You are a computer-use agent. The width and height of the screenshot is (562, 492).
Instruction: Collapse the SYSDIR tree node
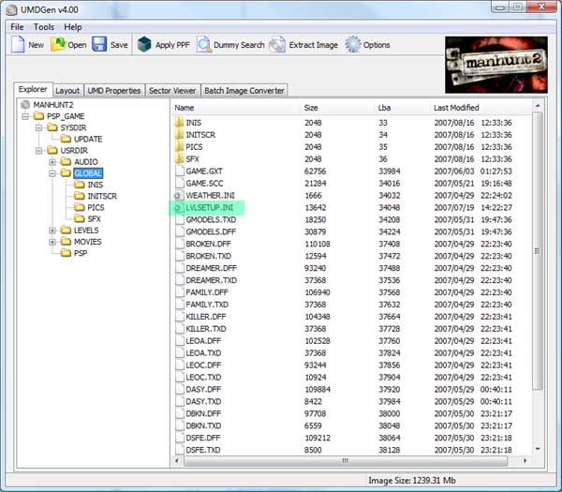coord(38,127)
